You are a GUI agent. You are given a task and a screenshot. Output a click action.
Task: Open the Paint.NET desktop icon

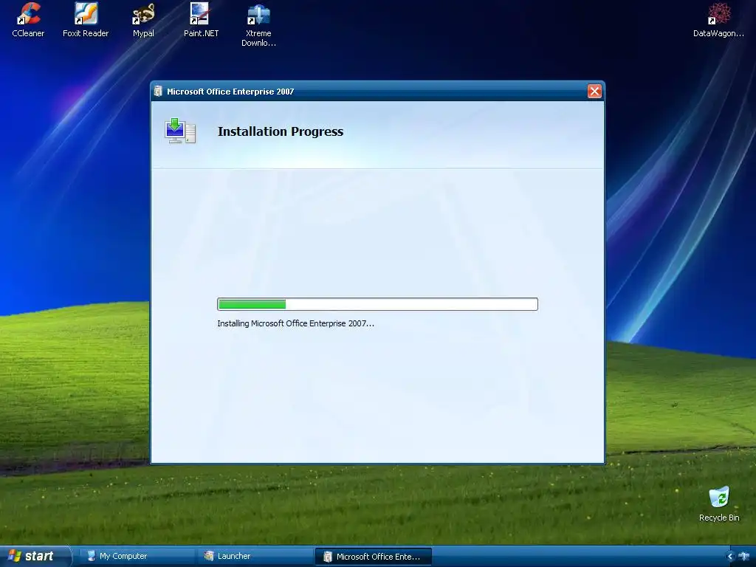point(201,20)
